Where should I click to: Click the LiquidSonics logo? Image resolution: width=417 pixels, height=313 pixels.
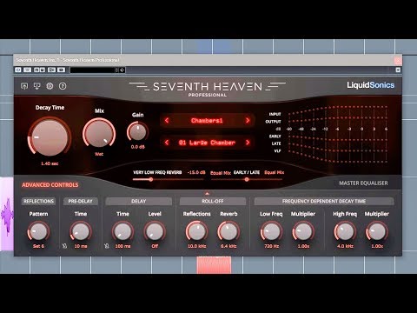[x=371, y=85]
